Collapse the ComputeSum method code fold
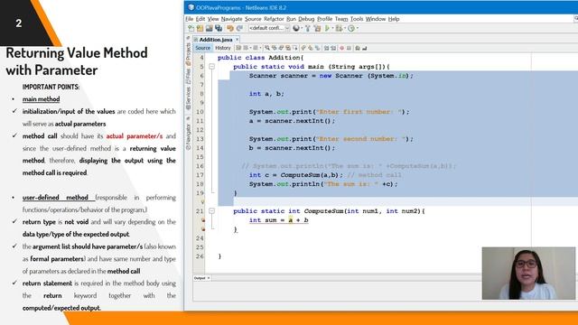578x325 pixels. click(211, 210)
